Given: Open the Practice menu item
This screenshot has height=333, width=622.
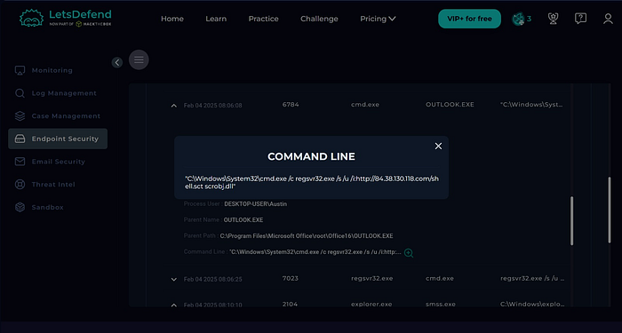Looking at the screenshot, I should (263, 19).
